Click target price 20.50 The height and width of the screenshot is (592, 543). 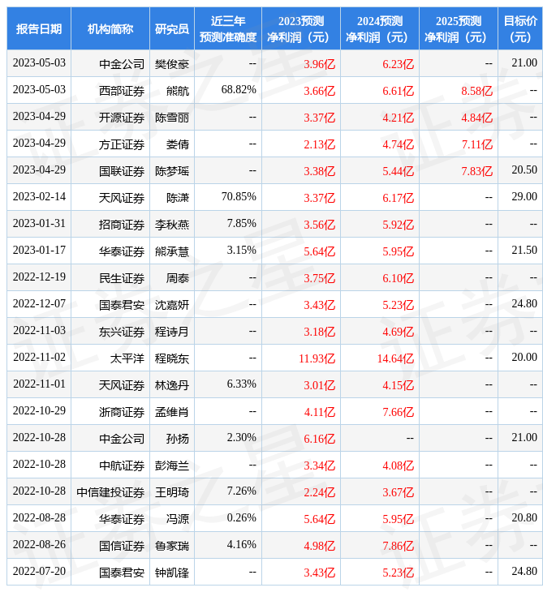(x=524, y=170)
